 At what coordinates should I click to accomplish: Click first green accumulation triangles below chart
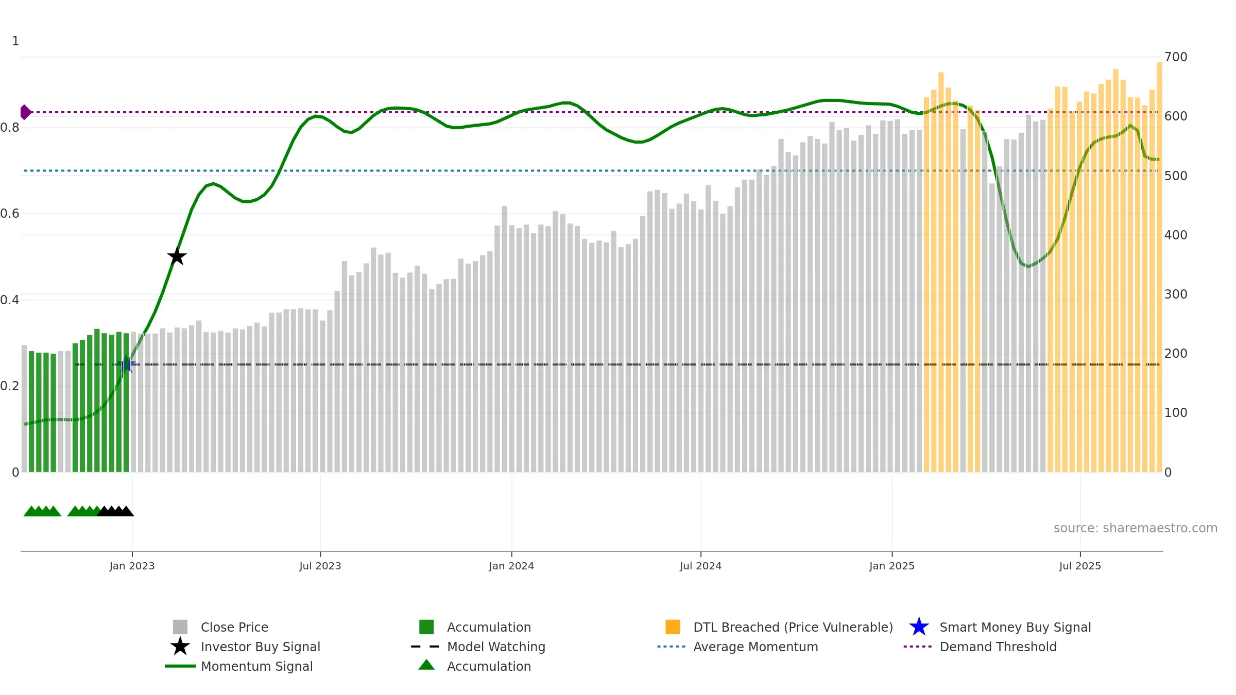pyautogui.click(x=42, y=511)
